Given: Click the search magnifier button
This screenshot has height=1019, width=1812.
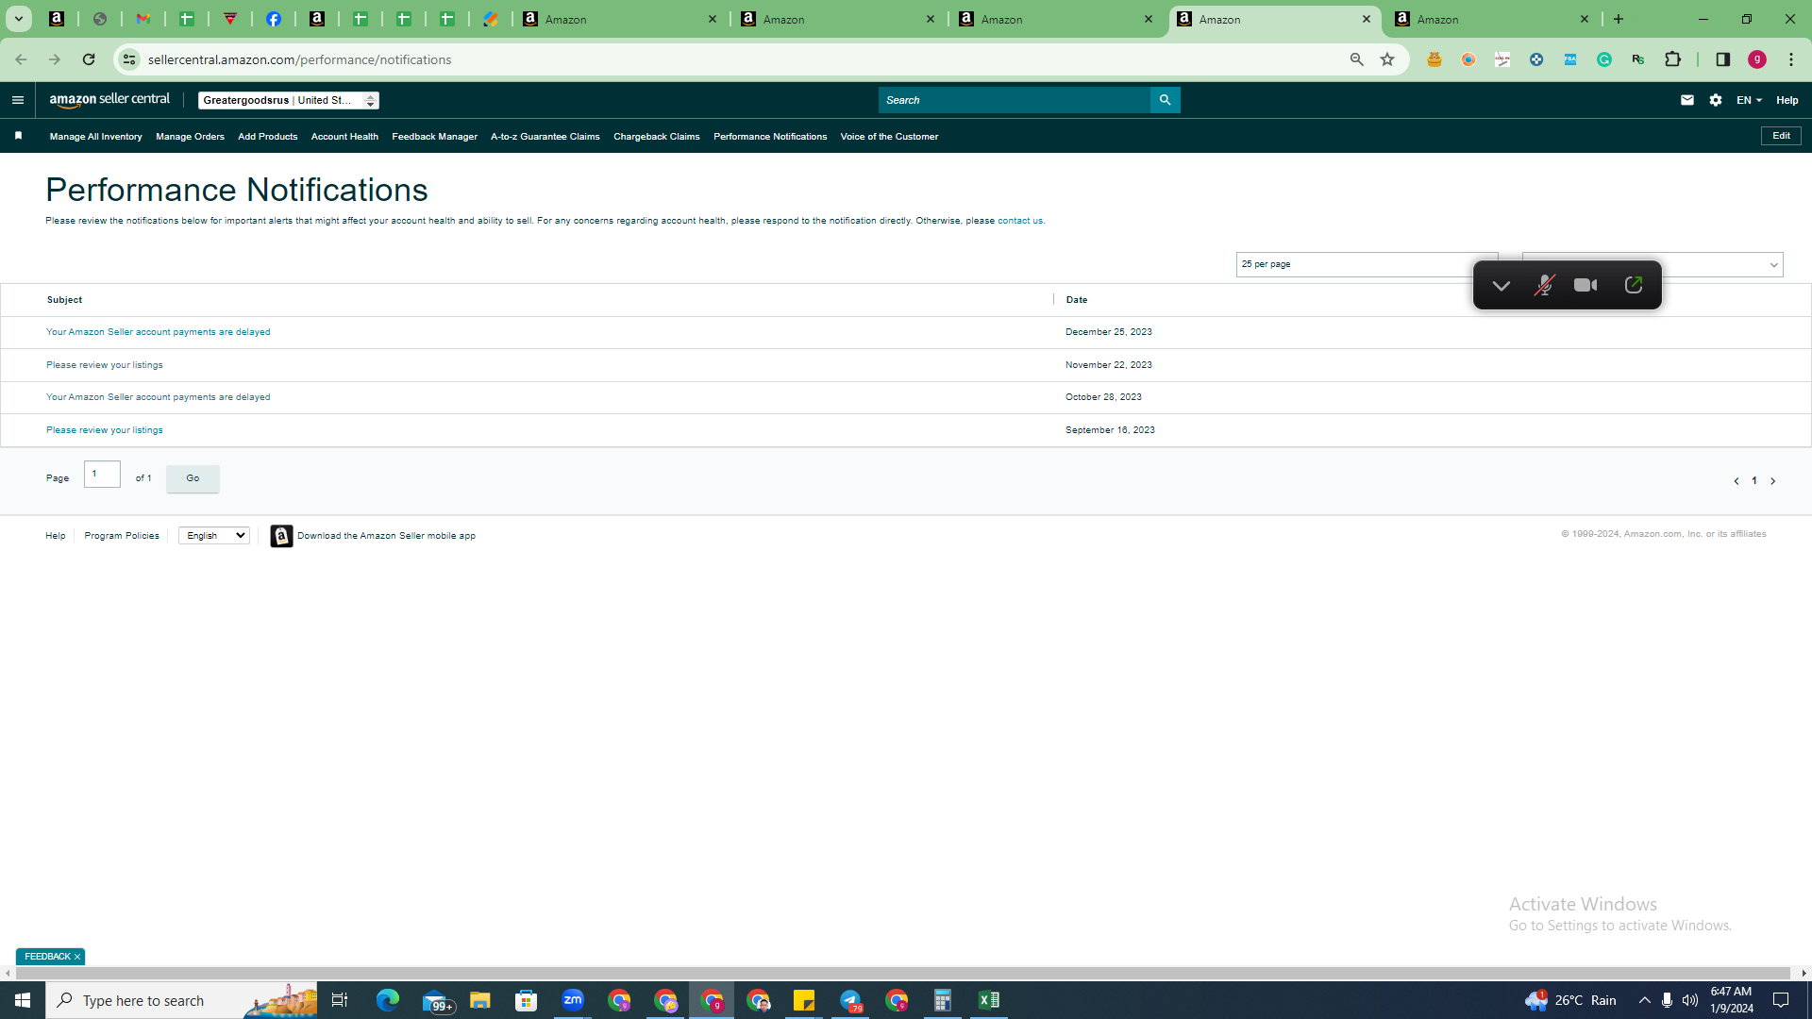Looking at the screenshot, I should click(1165, 100).
